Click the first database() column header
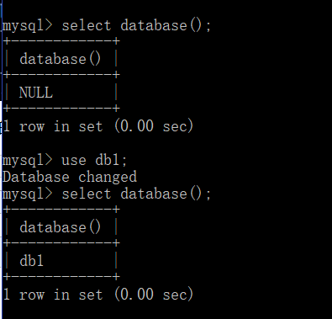The width and height of the screenshot is (332, 319). click(x=60, y=59)
